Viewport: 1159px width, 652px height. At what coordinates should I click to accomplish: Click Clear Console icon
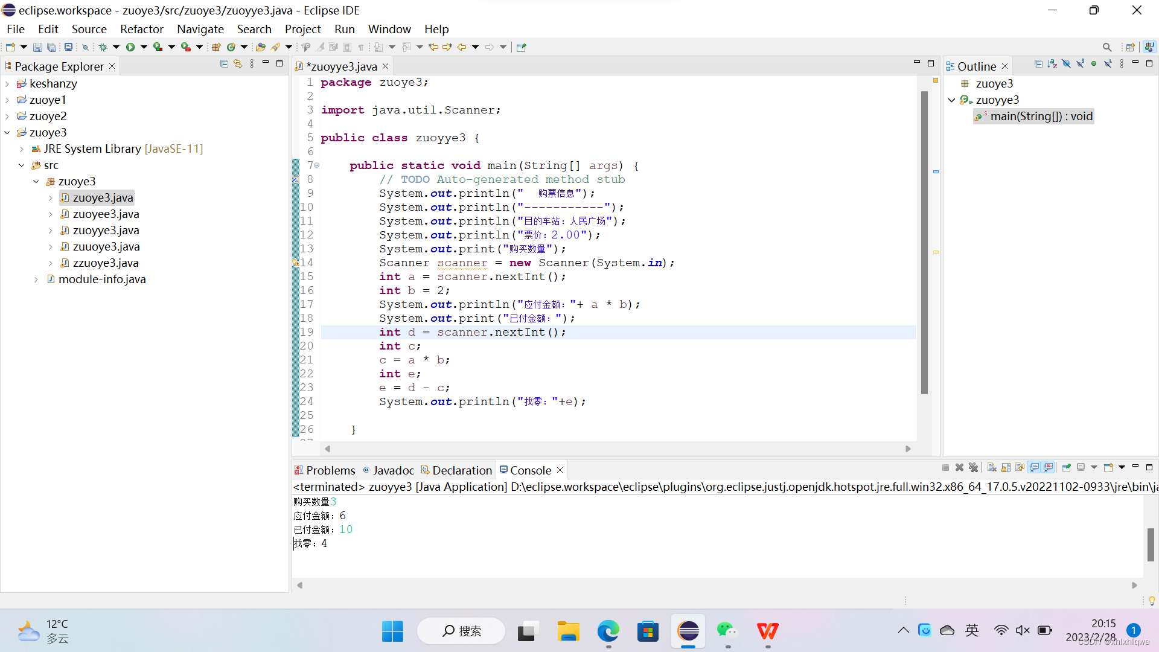[992, 468]
